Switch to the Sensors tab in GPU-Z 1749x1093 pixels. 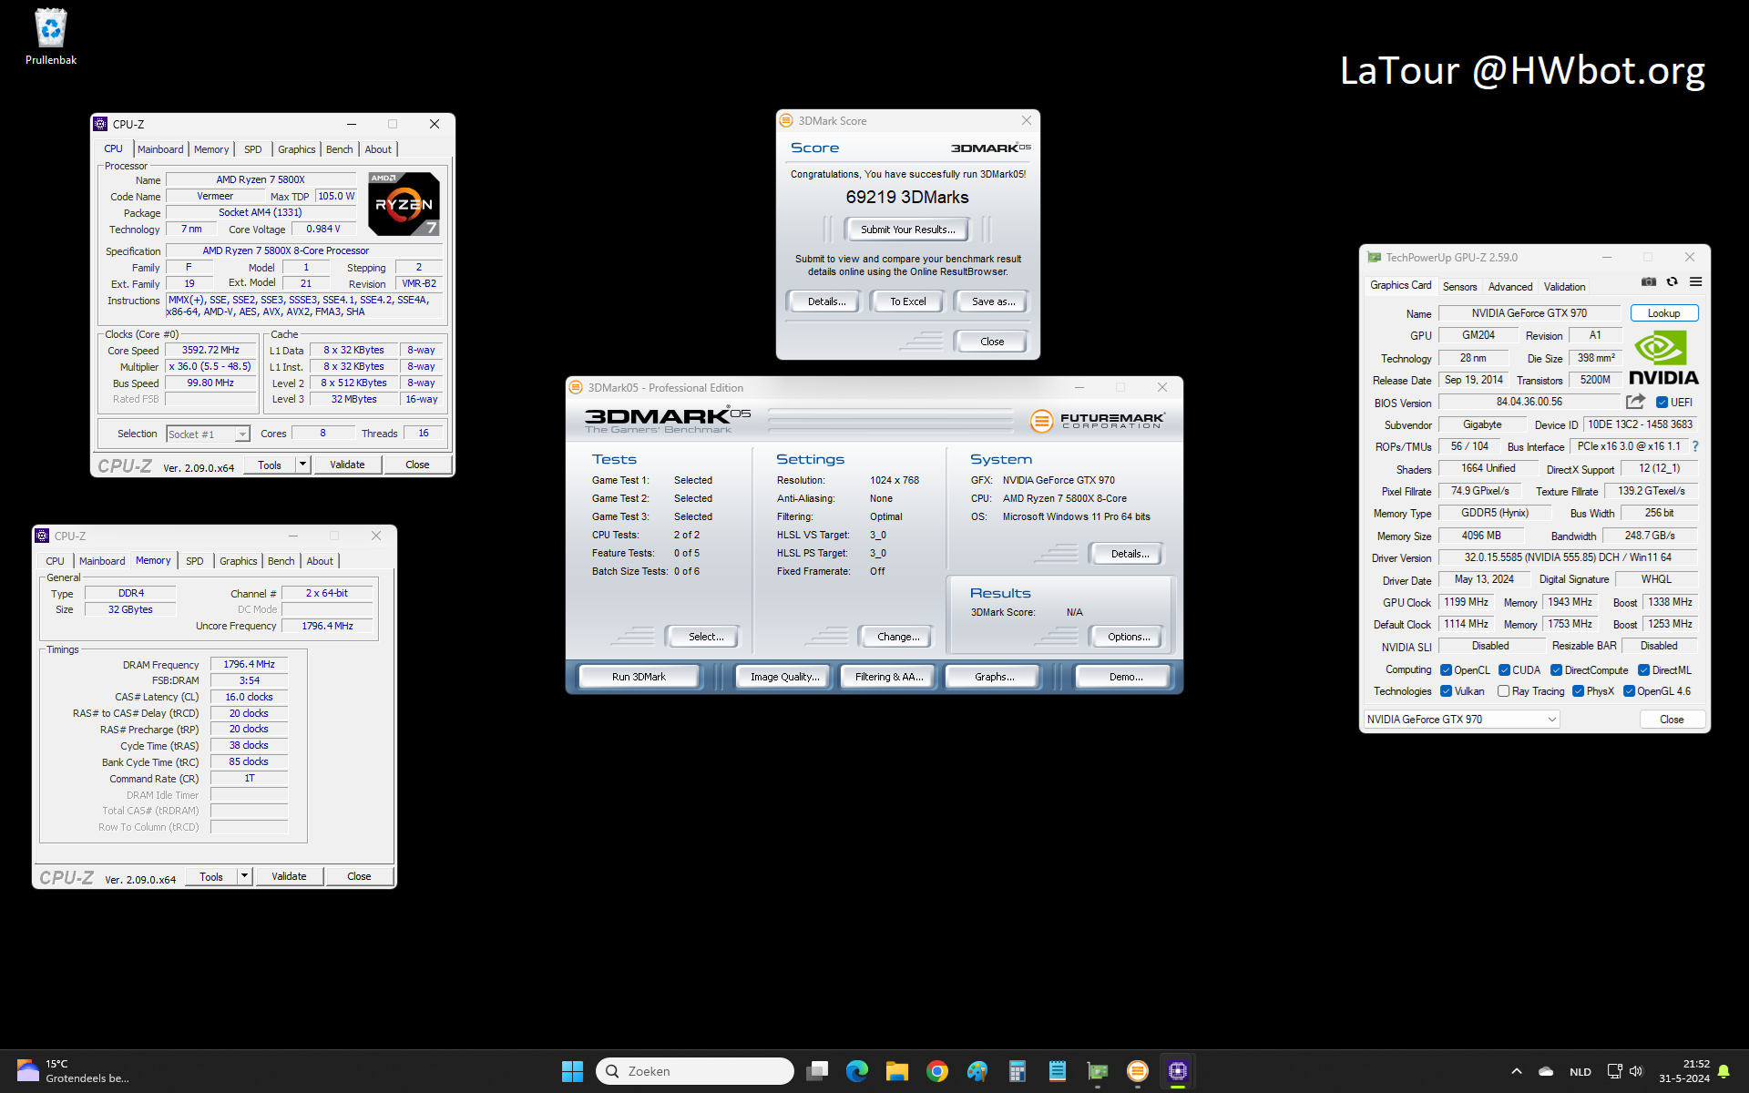[1459, 286]
